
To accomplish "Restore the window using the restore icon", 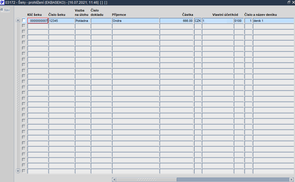I will tap(289, 3).
